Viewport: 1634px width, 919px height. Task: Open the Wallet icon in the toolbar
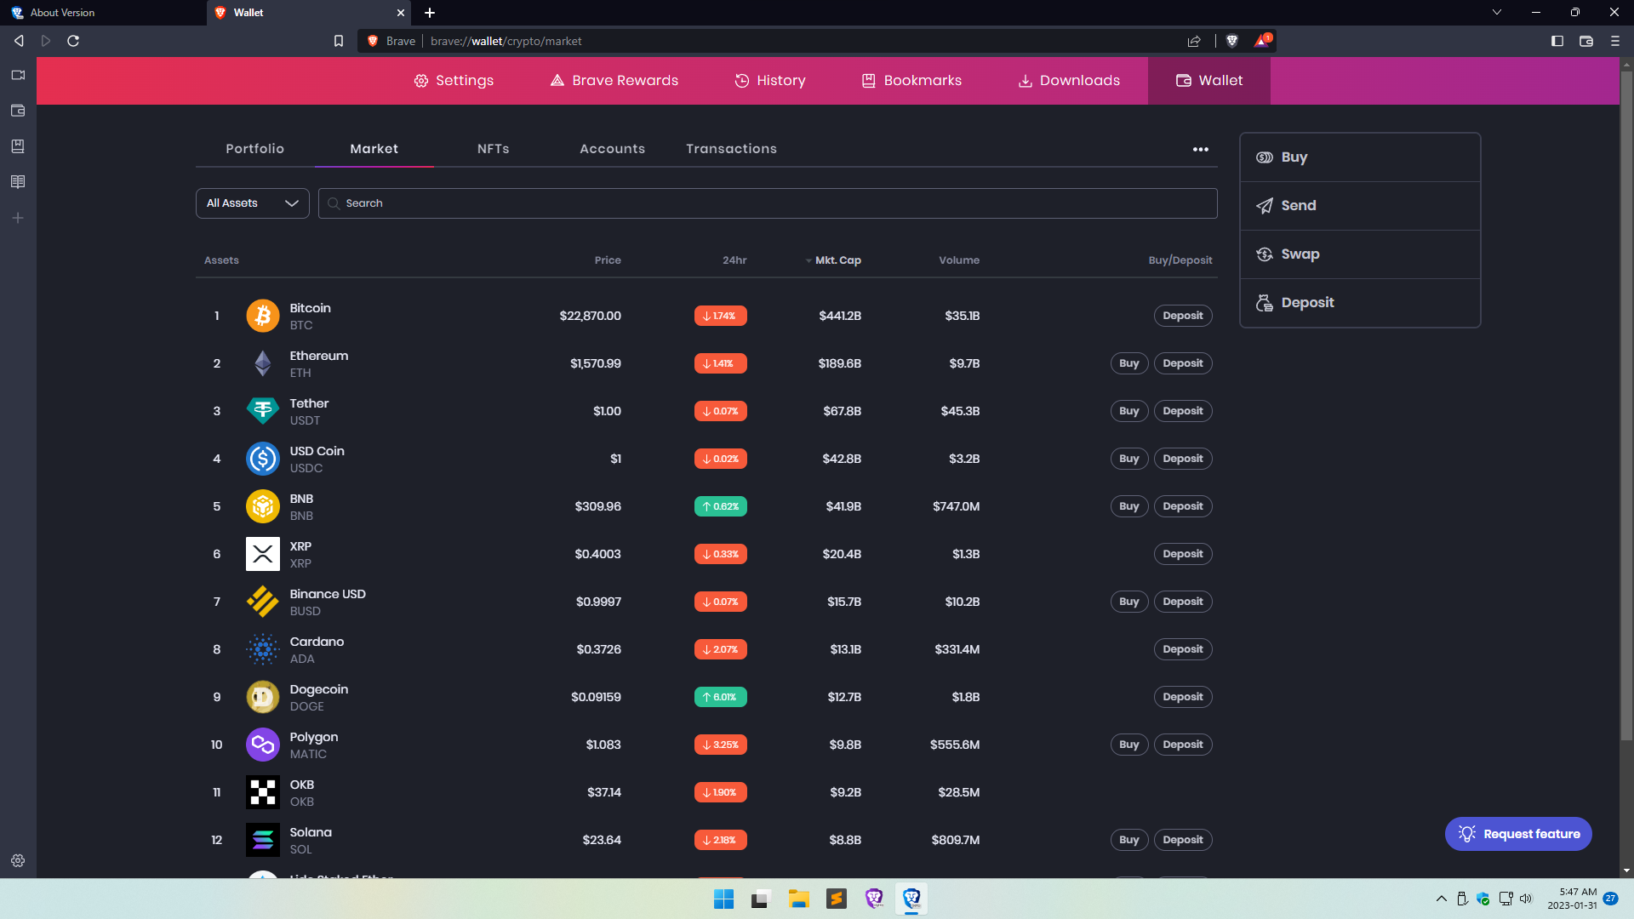[1586, 41]
